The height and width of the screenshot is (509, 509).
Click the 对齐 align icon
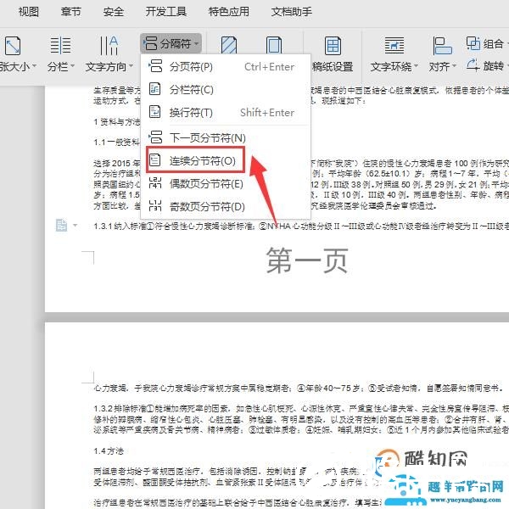442,46
